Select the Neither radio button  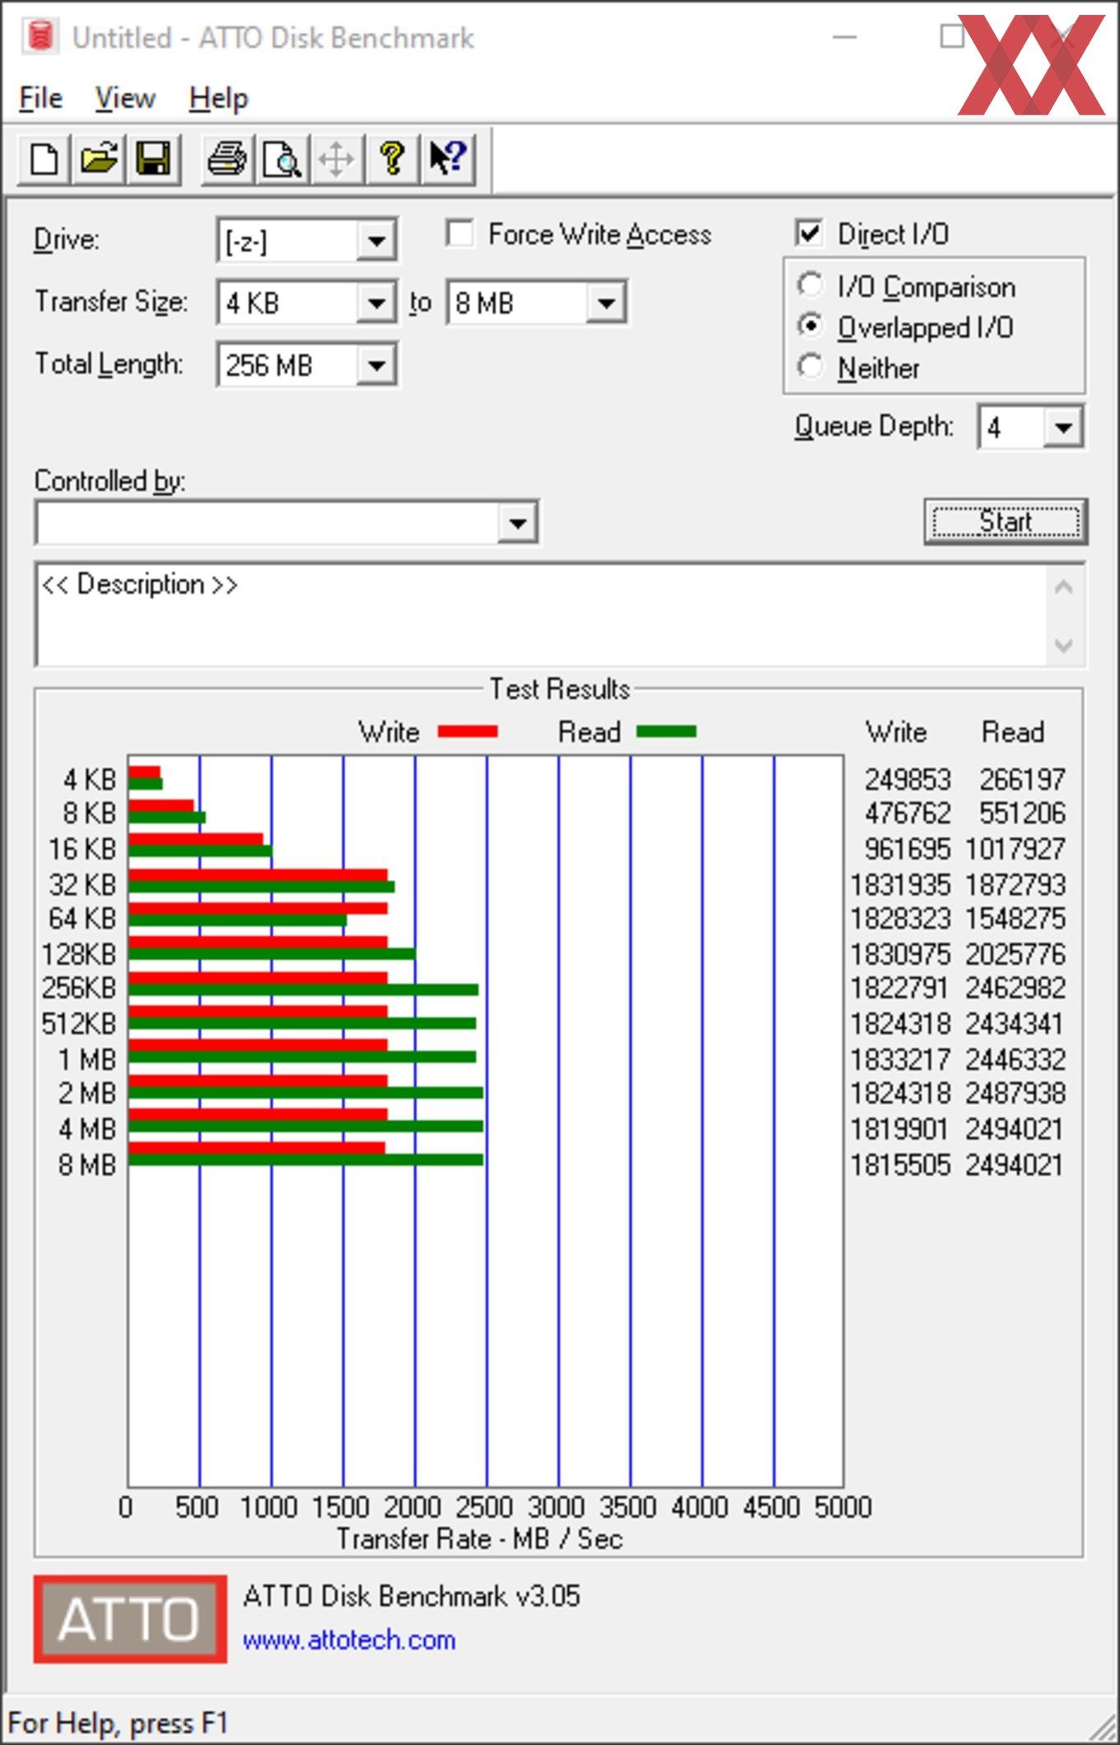click(x=810, y=367)
